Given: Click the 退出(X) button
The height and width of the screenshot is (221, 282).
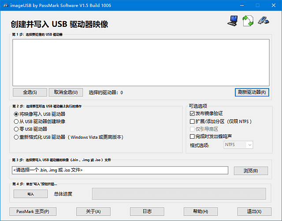Looking at the screenshot, I should tap(254, 211).
